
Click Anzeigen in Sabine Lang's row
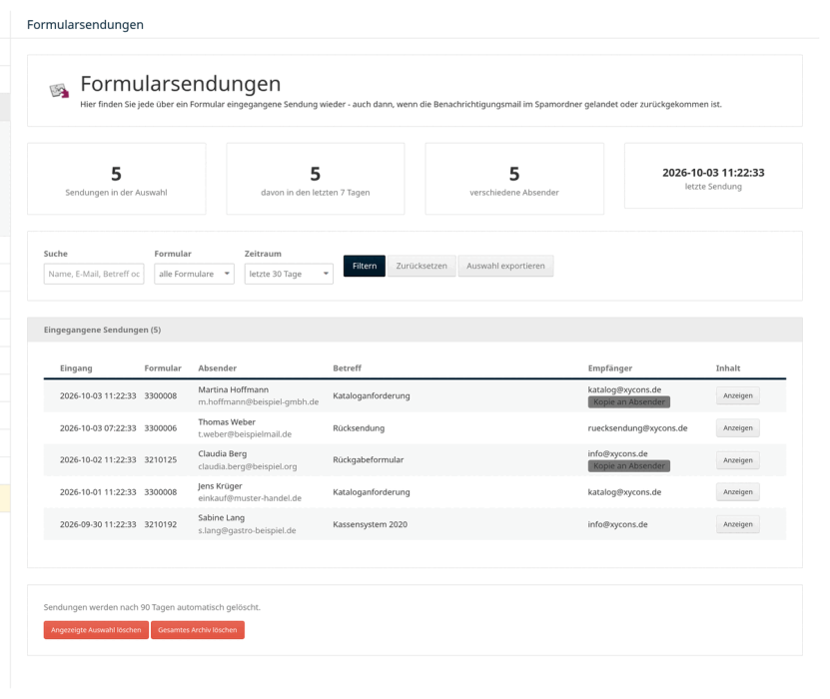(738, 524)
